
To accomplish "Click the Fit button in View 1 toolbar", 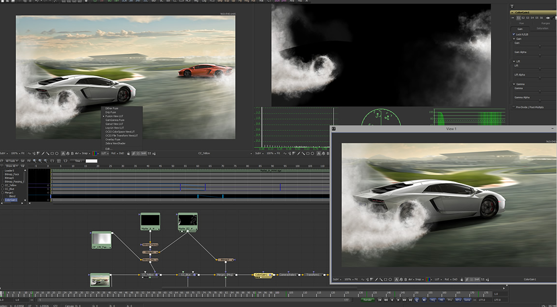I will (356, 279).
